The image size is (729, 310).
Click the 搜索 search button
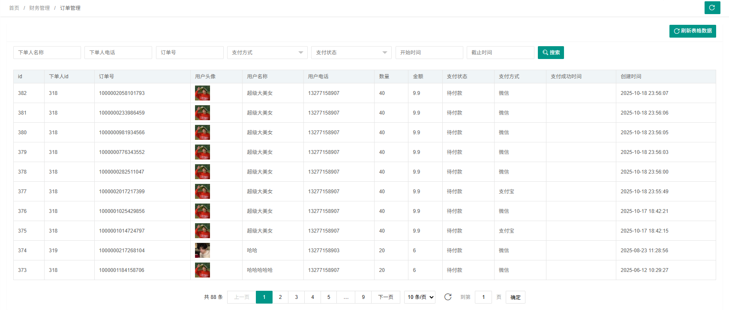(551, 53)
